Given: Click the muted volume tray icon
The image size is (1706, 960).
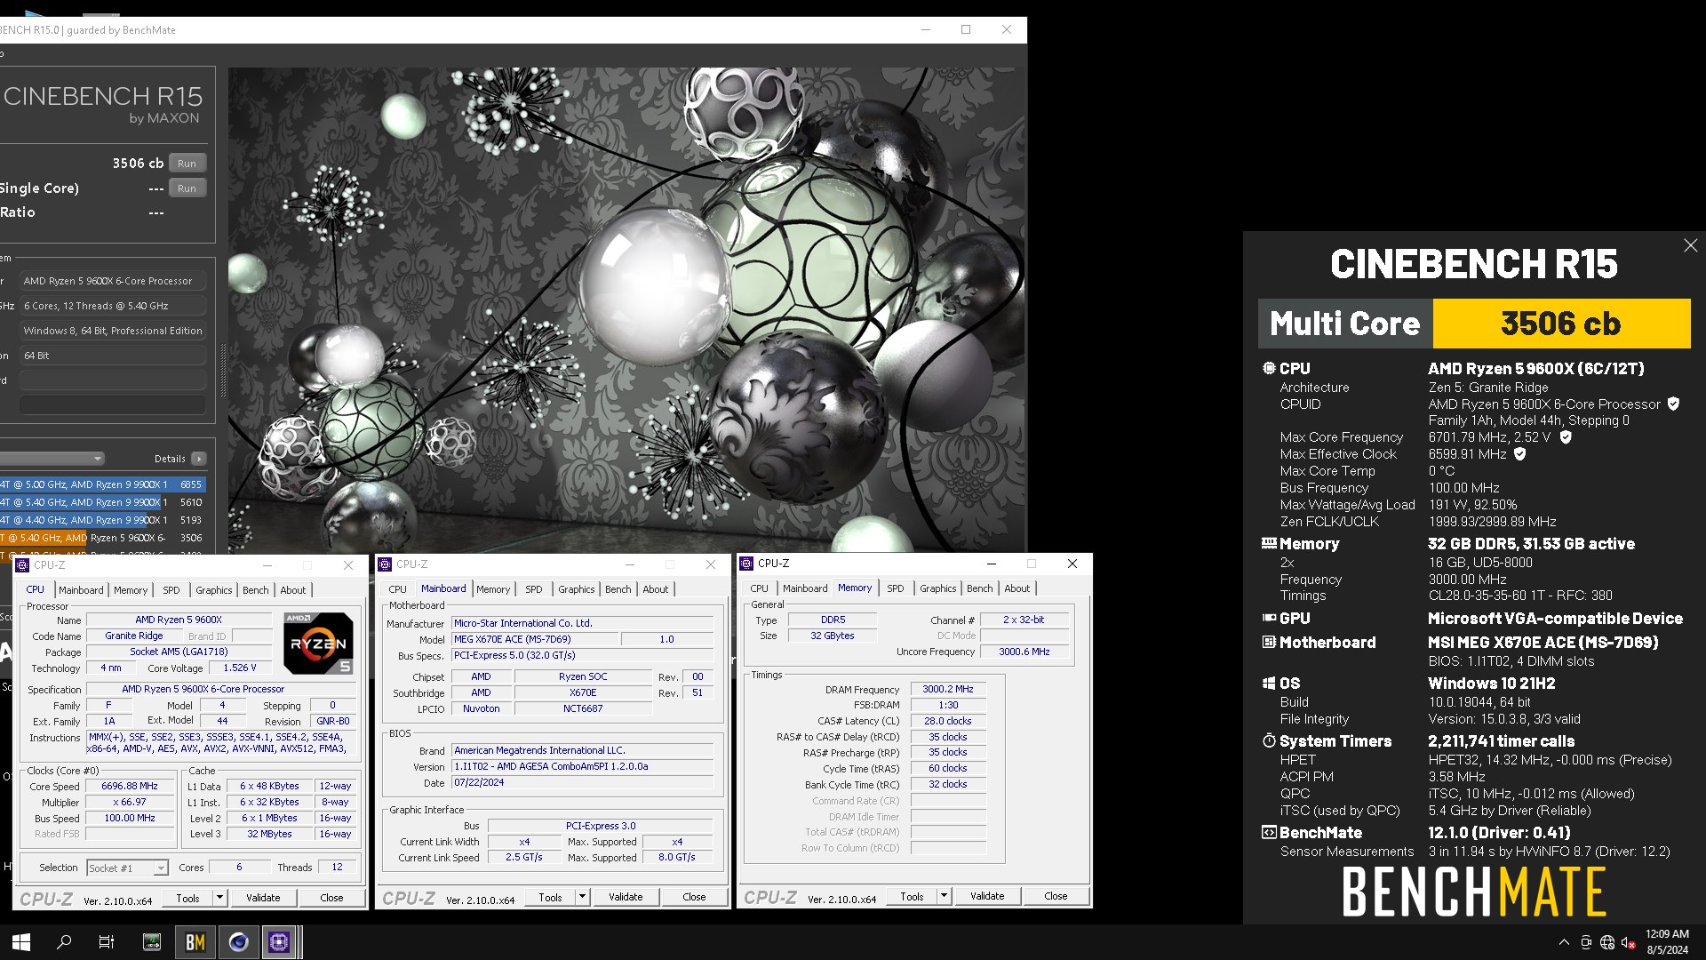Looking at the screenshot, I should click(1629, 942).
